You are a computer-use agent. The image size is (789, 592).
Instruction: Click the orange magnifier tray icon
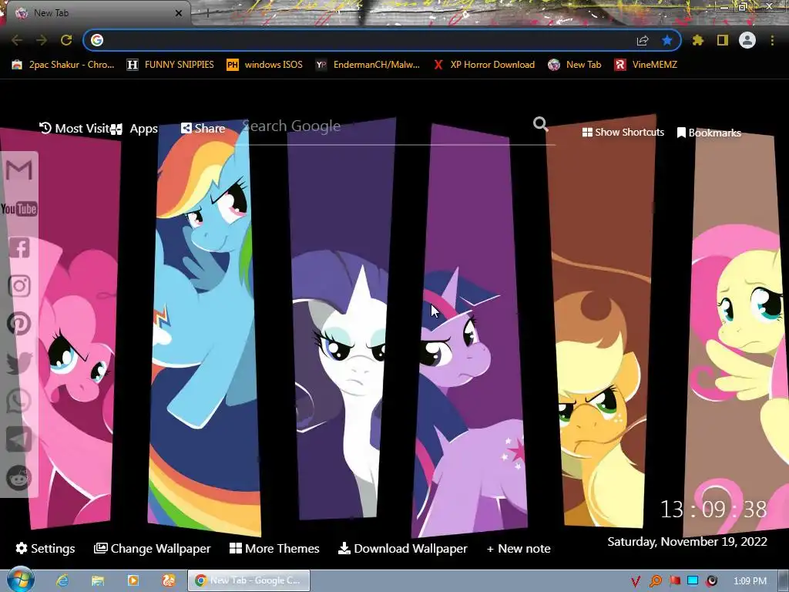click(x=655, y=581)
